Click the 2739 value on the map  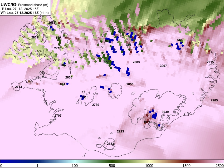[x=96, y=105]
